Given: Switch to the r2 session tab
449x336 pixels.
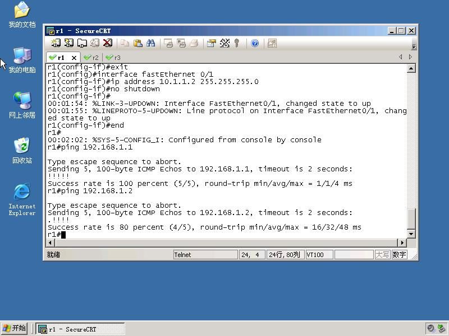Looking at the screenshot, I should click(91, 58).
